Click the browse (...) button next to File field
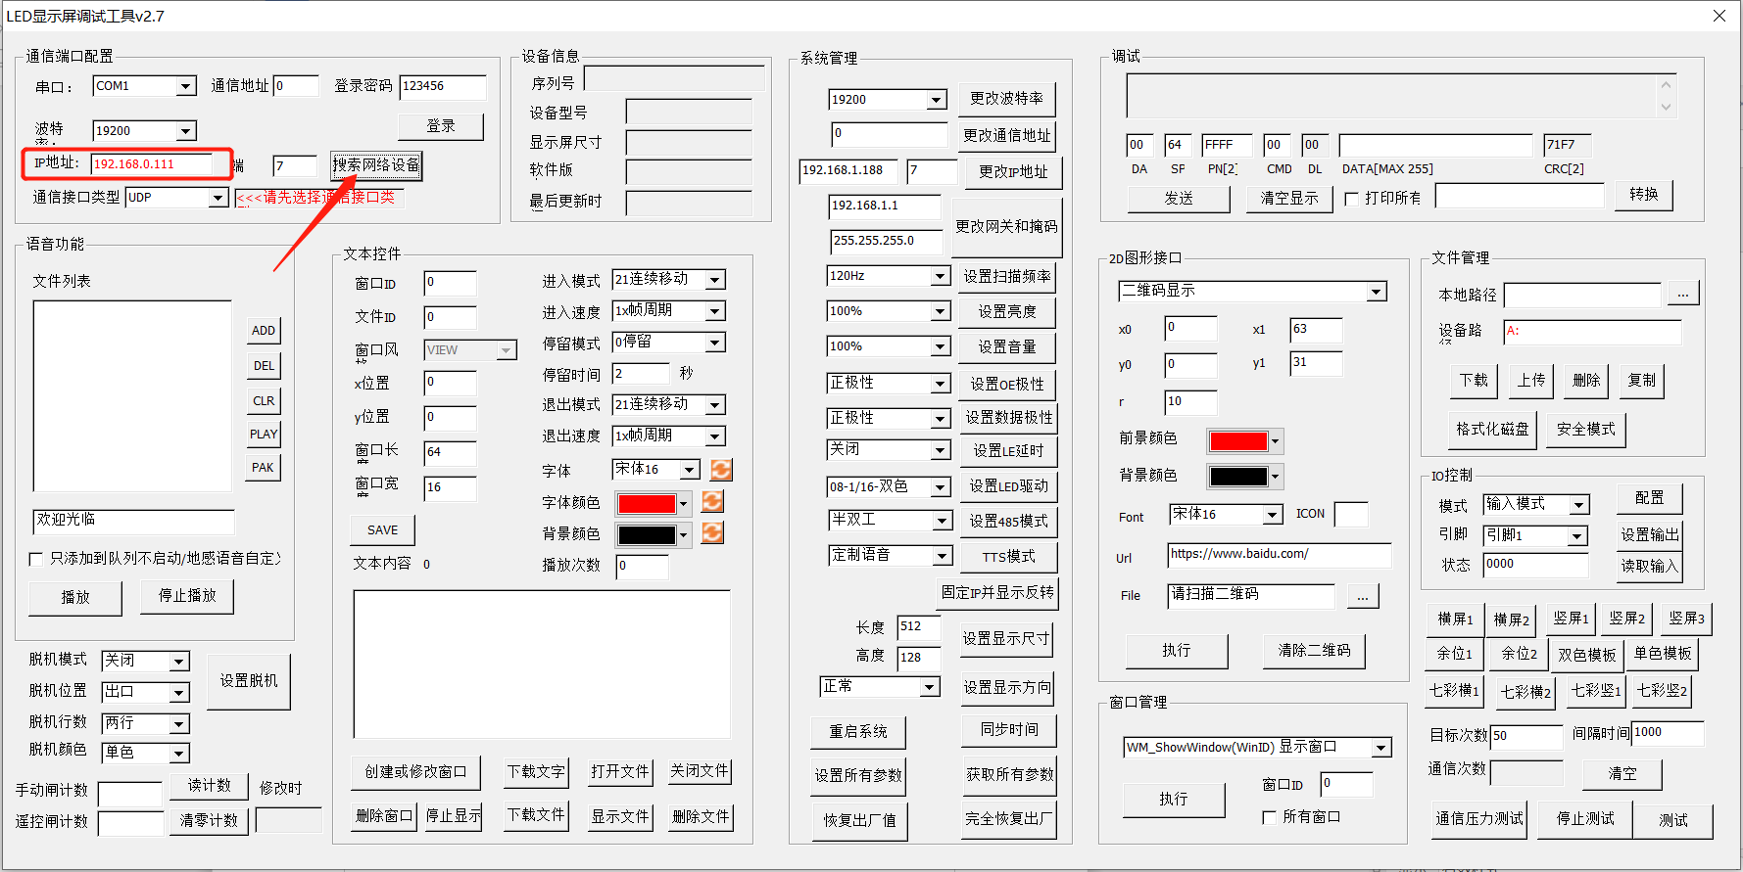This screenshot has width=1743, height=872. [x=1363, y=596]
